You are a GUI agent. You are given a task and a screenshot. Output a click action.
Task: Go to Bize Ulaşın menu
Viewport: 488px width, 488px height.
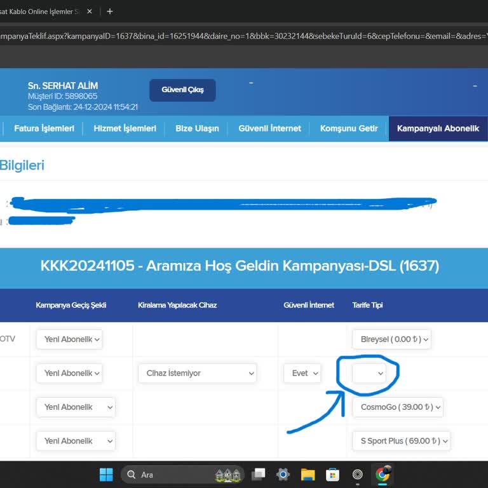(x=197, y=128)
